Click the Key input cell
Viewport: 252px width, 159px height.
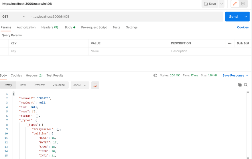pyautogui.click(x=49, y=51)
